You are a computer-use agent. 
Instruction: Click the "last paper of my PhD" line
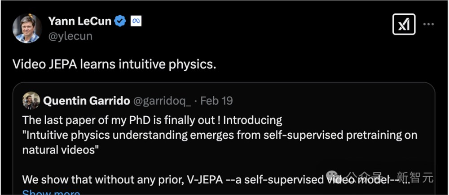tap(152, 120)
